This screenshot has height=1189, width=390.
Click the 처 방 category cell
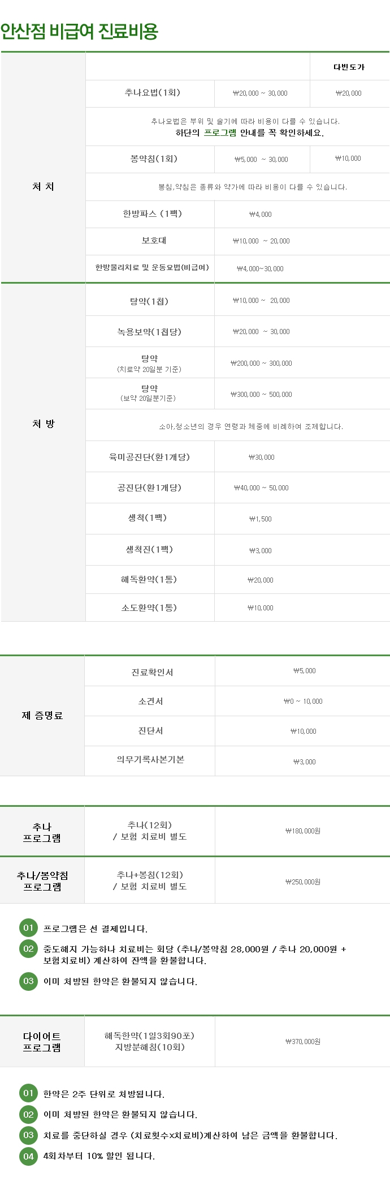click(x=43, y=424)
